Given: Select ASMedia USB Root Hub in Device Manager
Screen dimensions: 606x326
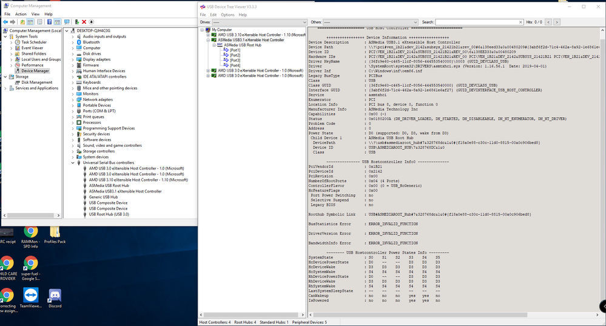Looking at the screenshot, I should click(109, 186).
